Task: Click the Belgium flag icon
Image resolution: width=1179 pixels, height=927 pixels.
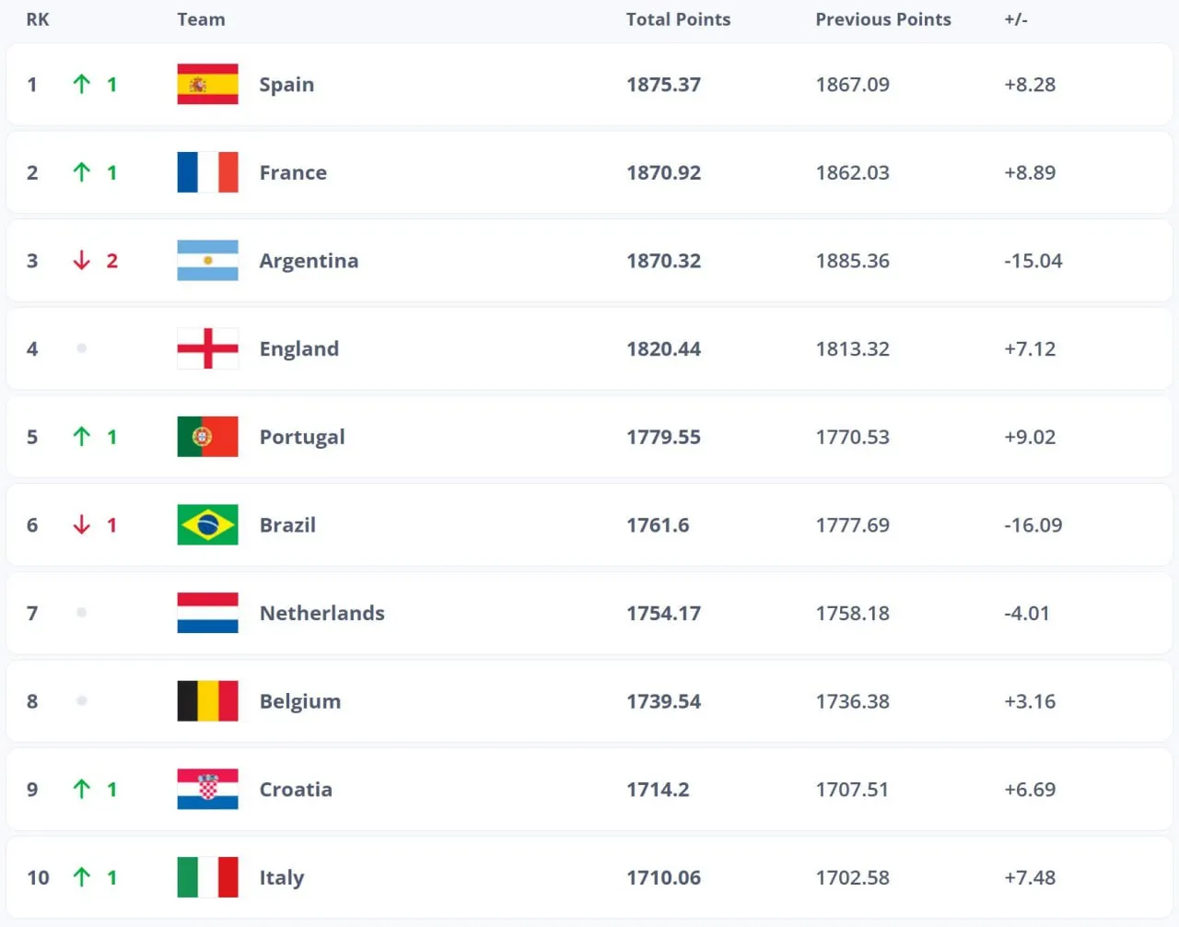Action: tap(207, 701)
